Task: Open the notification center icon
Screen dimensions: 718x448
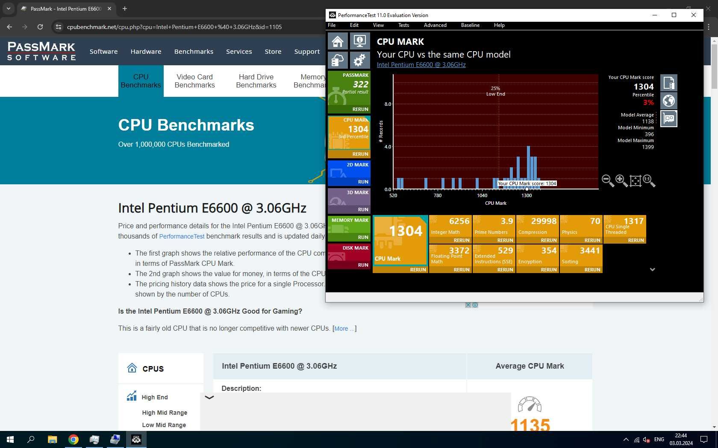Action: (x=704, y=439)
